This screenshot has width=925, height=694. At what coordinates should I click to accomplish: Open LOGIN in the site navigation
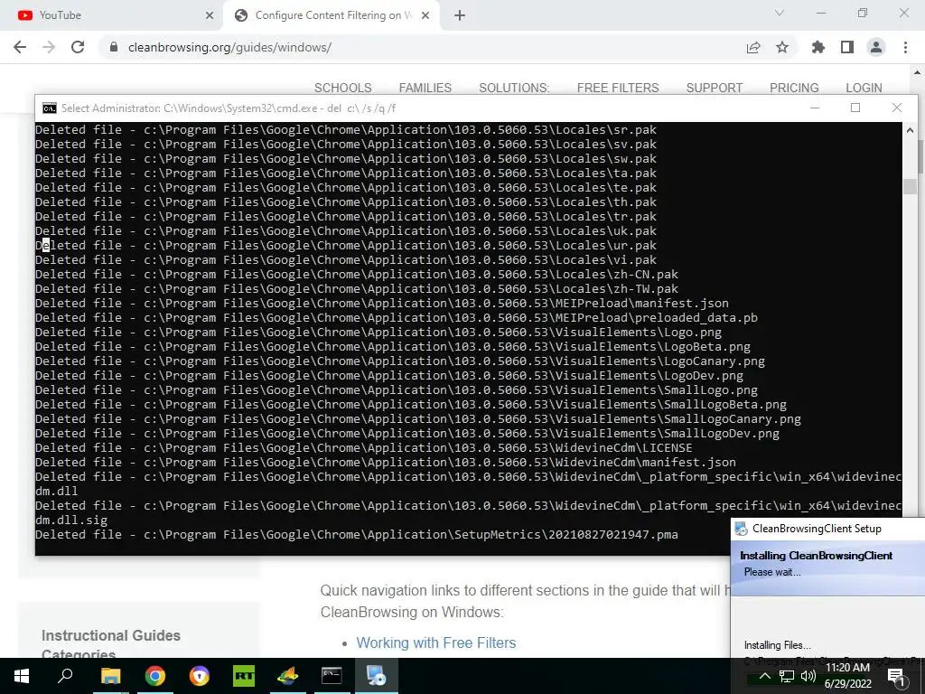tap(864, 88)
